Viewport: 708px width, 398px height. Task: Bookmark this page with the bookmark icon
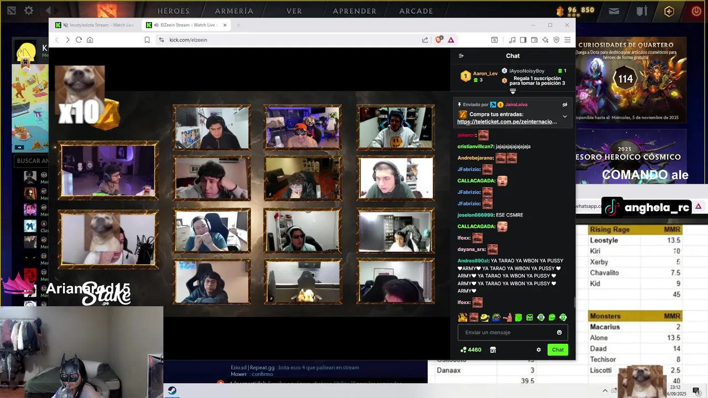click(147, 40)
